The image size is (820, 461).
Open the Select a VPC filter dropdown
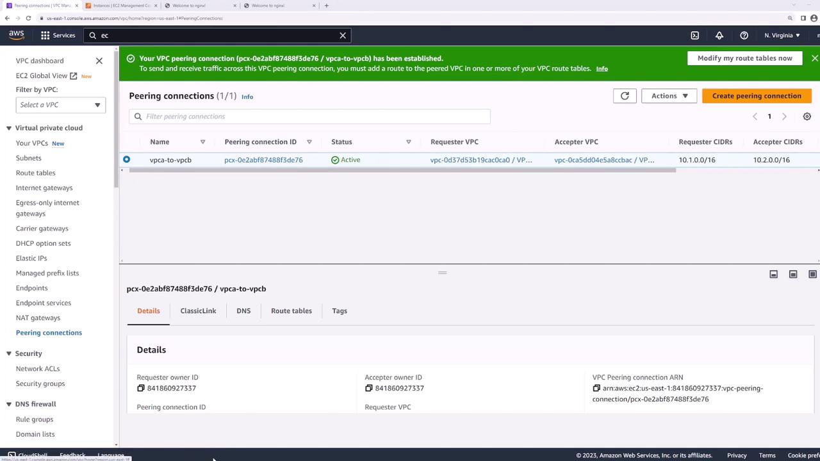61,105
